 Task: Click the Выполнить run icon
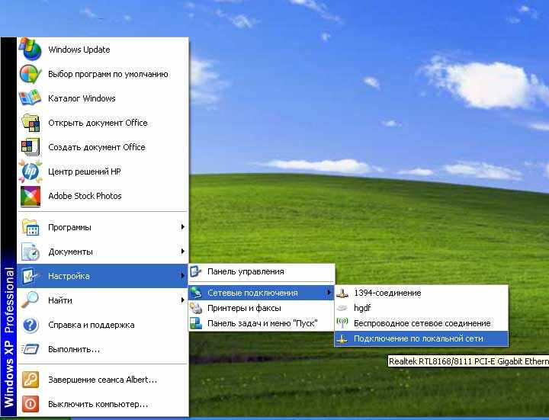30,349
